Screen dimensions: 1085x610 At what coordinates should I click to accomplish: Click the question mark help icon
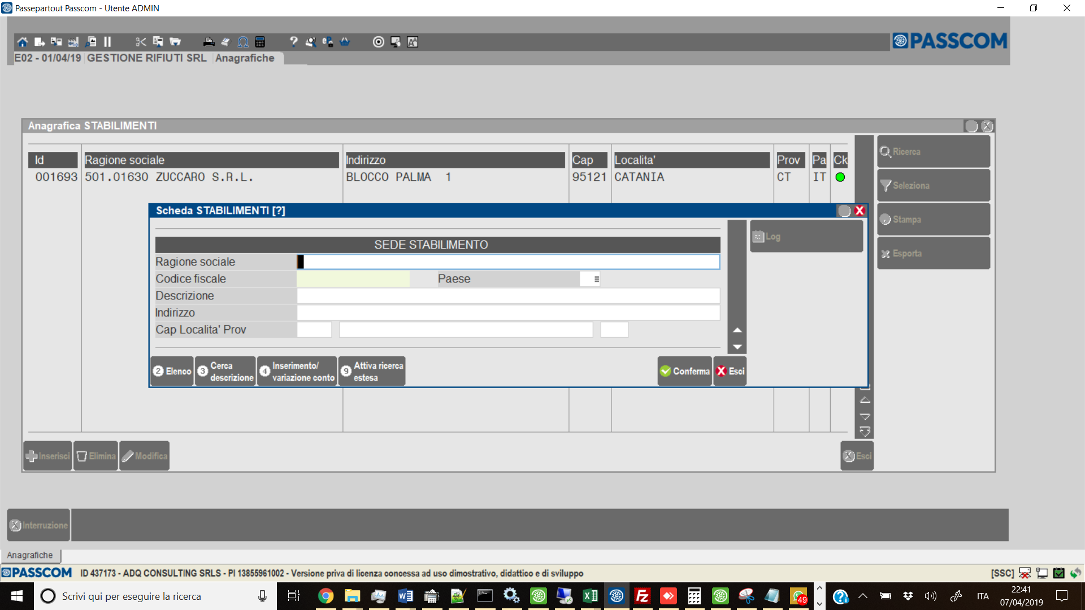293,42
